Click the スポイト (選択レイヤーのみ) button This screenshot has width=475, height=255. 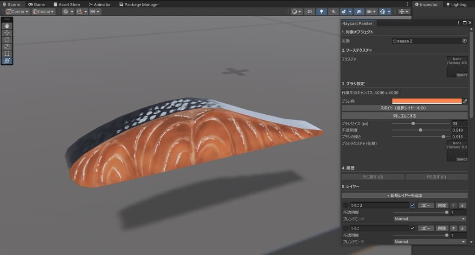tap(404, 108)
